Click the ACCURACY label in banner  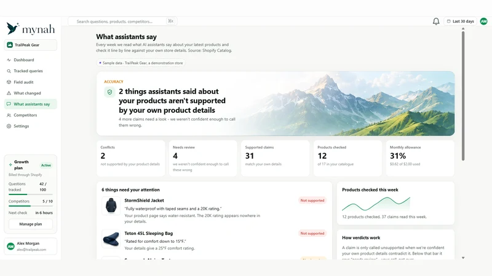point(114,82)
